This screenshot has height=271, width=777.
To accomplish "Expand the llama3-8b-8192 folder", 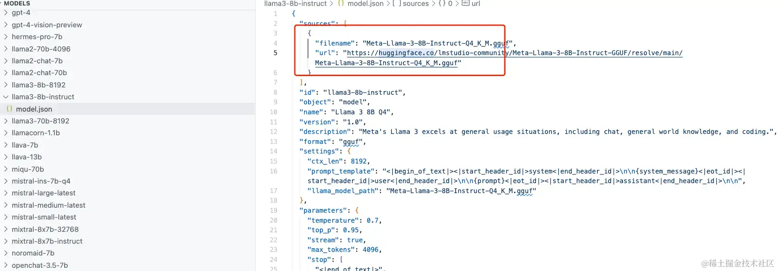I will pyautogui.click(x=6, y=85).
